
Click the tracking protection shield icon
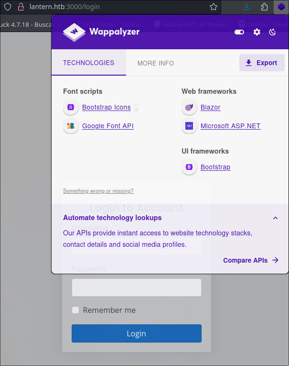(8, 7)
